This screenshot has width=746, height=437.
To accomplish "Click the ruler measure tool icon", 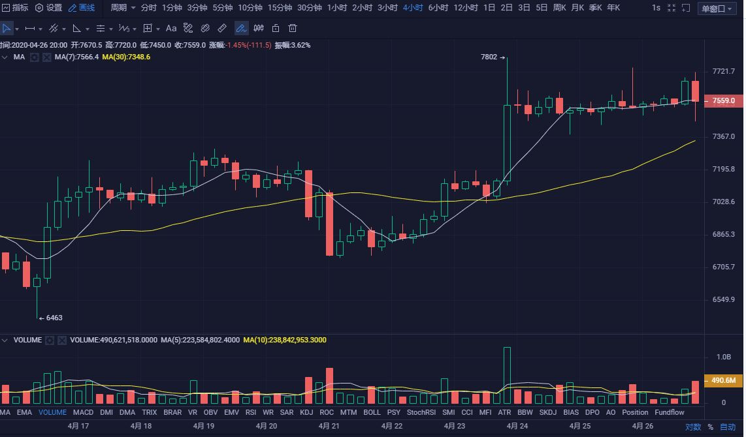I will click(222, 29).
